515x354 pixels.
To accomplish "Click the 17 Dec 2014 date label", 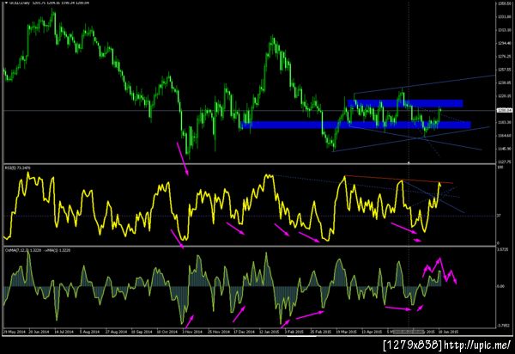I will coord(244,332).
